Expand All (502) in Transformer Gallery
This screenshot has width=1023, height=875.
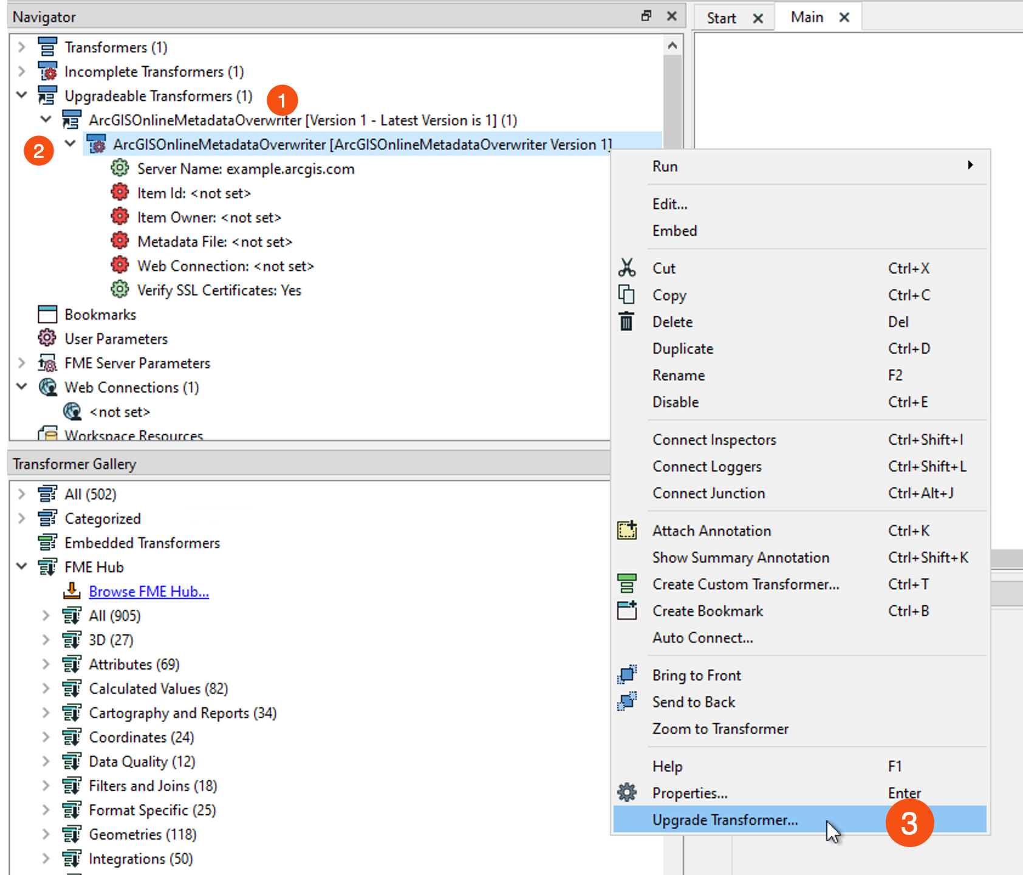[22, 494]
